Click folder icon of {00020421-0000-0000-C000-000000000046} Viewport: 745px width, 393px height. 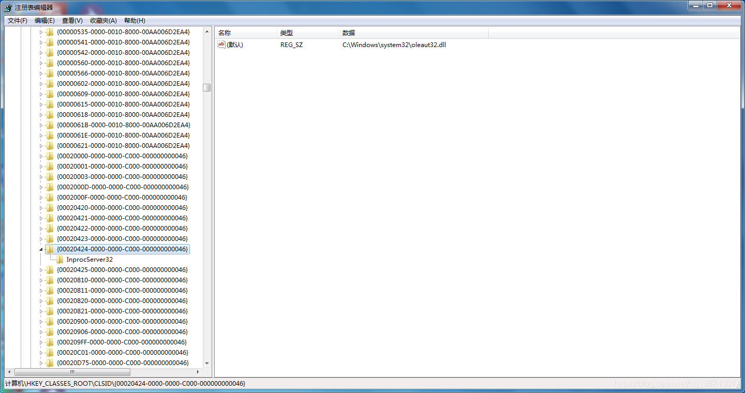pyautogui.click(x=50, y=218)
